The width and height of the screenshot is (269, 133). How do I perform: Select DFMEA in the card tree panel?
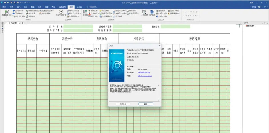pos(250,26)
